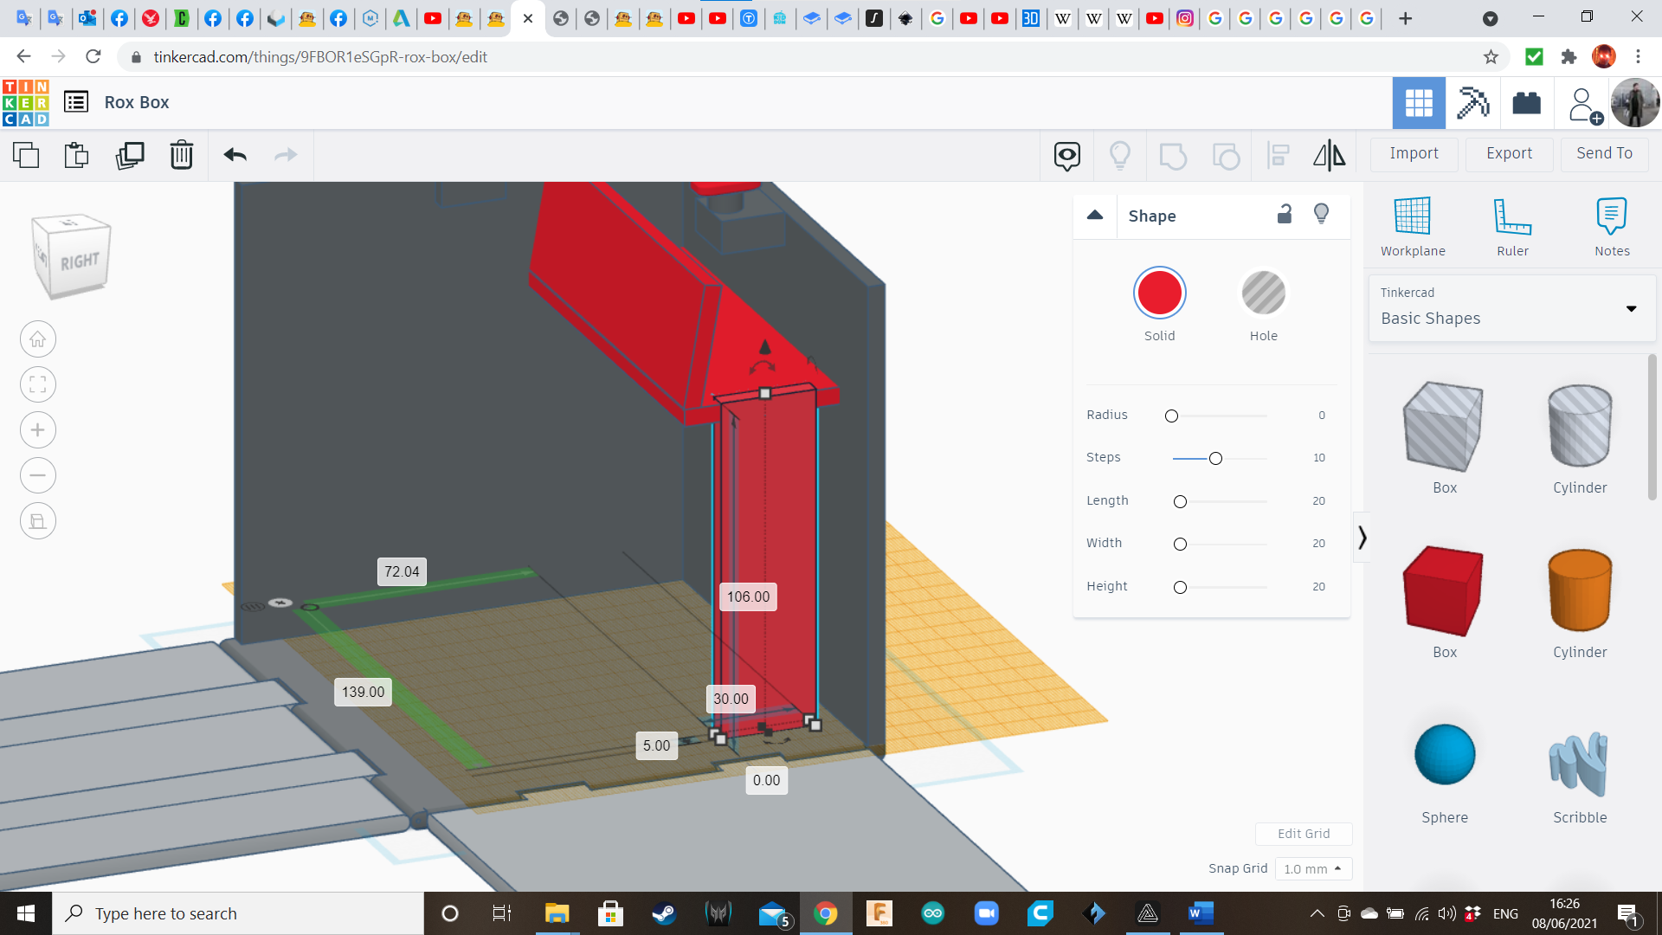Zoom in with the plus button
The image size is (1662, 935).
[x=38, y=430]
